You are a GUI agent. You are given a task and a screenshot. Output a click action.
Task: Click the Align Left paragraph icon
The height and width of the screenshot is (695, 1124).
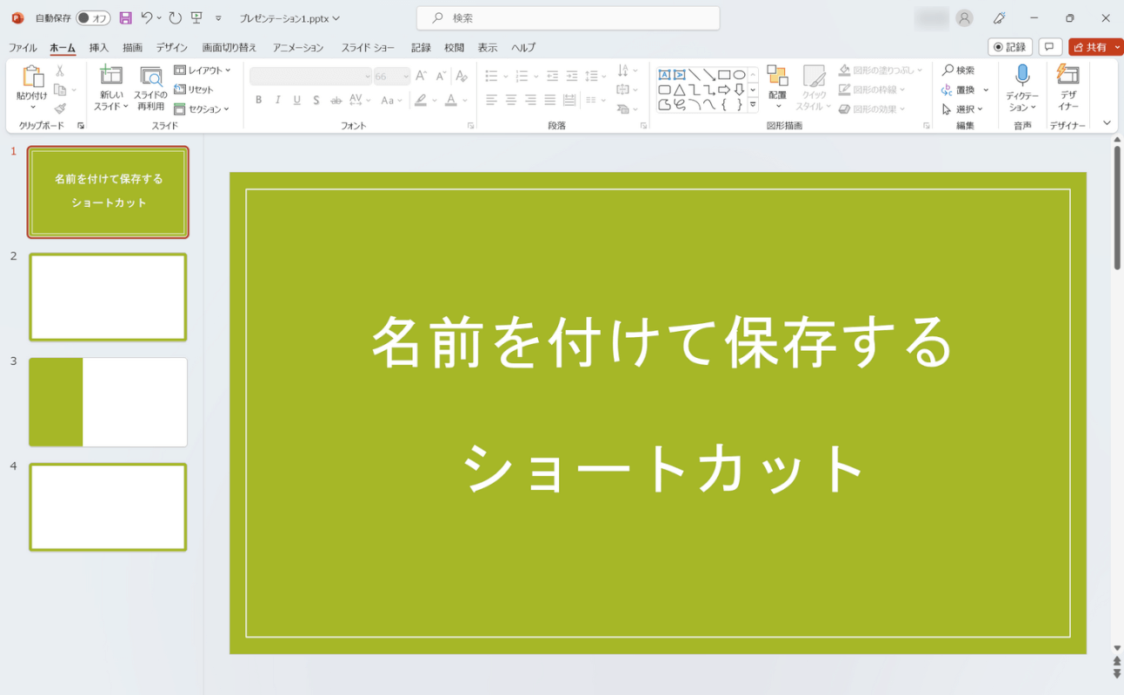tap(492, 101)
